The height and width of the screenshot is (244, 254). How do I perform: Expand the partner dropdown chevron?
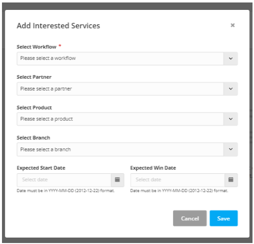[231, 89]
